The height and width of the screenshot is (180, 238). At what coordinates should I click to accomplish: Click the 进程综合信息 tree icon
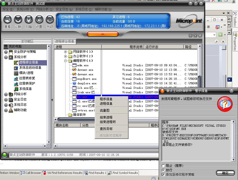point(16,63)
